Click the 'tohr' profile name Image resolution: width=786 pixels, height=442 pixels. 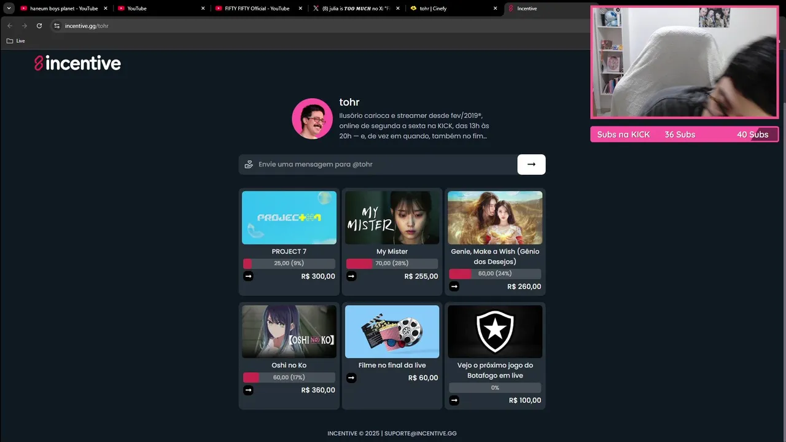(x=349, y=102)
